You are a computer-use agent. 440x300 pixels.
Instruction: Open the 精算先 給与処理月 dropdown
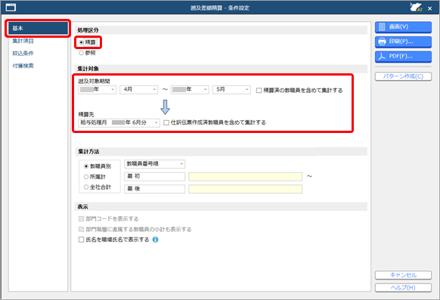119,123
